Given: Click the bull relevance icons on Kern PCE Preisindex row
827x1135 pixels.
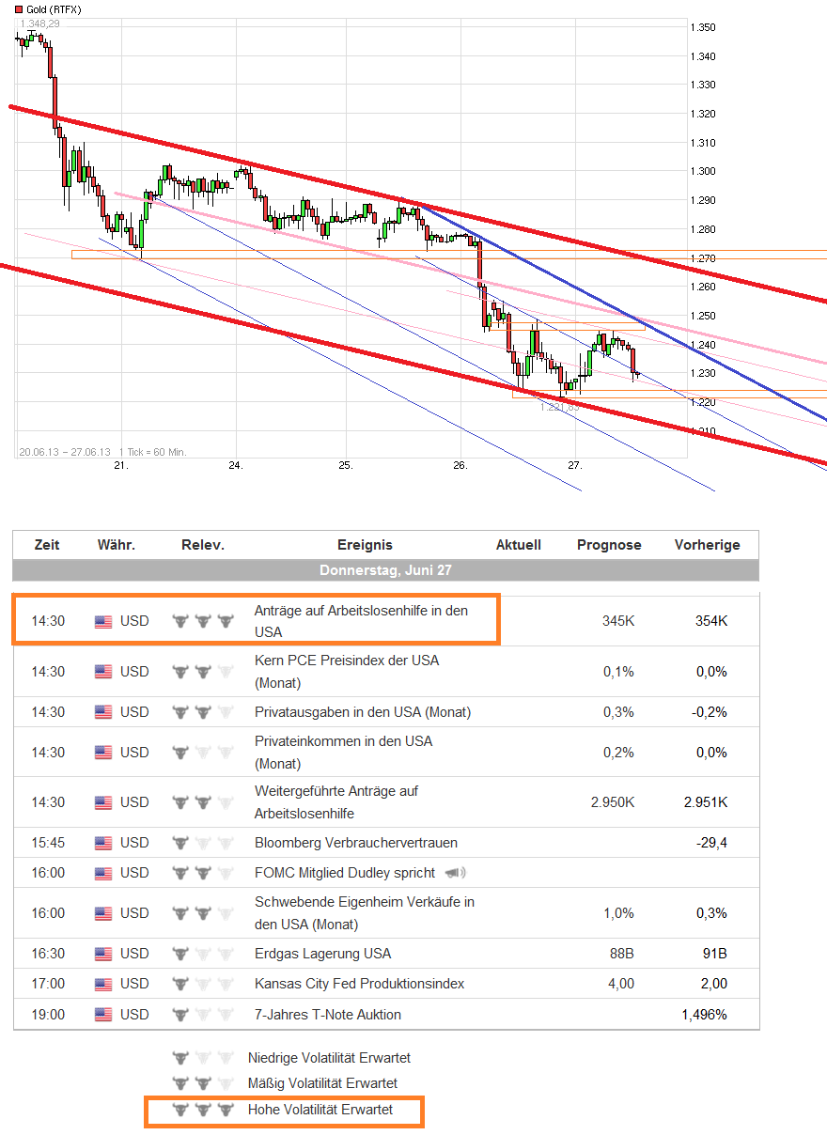Looking at the screenshot, I should [202, 671].
